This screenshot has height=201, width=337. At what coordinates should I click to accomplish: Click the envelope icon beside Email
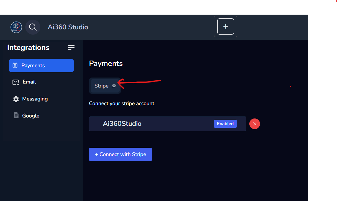(x=16, y=82)
